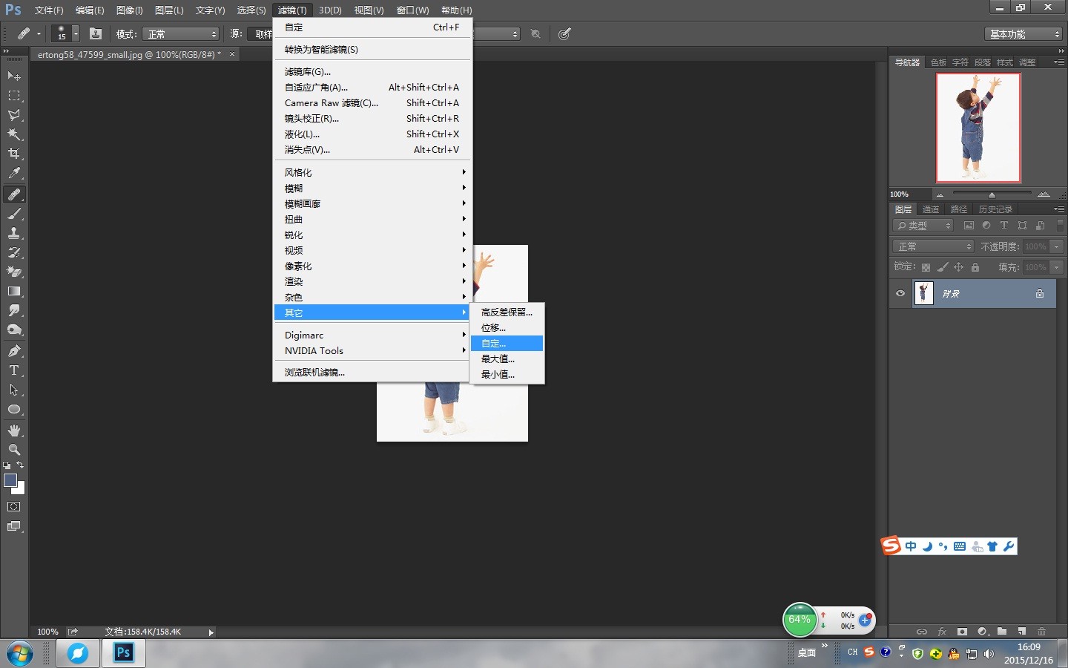This screenshot has height=668, width=1068.
Task: Select the Move tool
Action: click(x=14, y=76)
